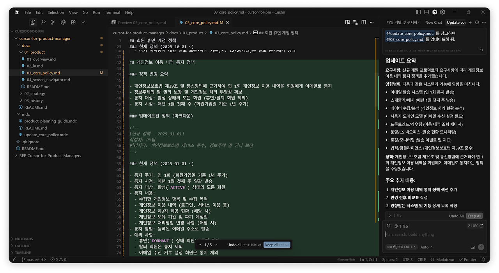Click the 21.0% context usage indicator
This screenshot has width=499, height=273.
(x=475, y=226)
